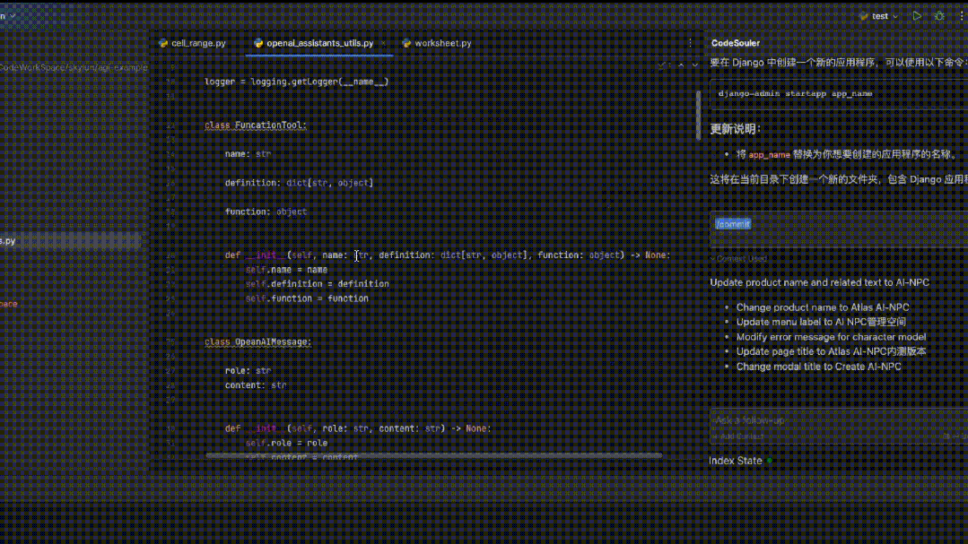Click the red app_name inline code

click(769, 155)
